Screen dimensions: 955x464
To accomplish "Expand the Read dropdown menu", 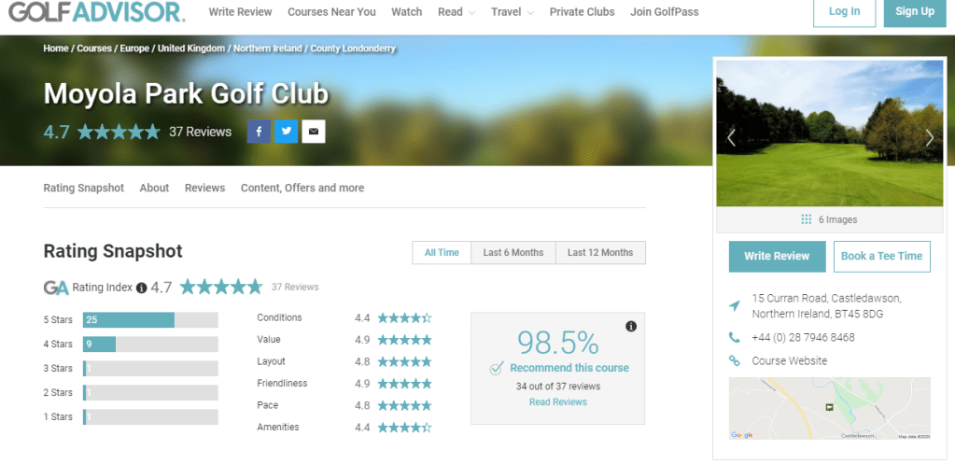I will tap(456, 12).
